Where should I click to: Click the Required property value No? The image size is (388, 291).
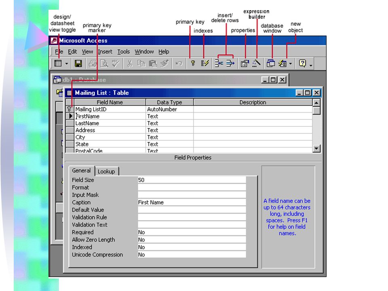192,232
